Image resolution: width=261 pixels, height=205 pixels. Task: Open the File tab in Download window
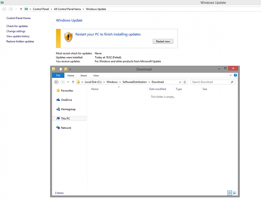(x=58, y=75)
